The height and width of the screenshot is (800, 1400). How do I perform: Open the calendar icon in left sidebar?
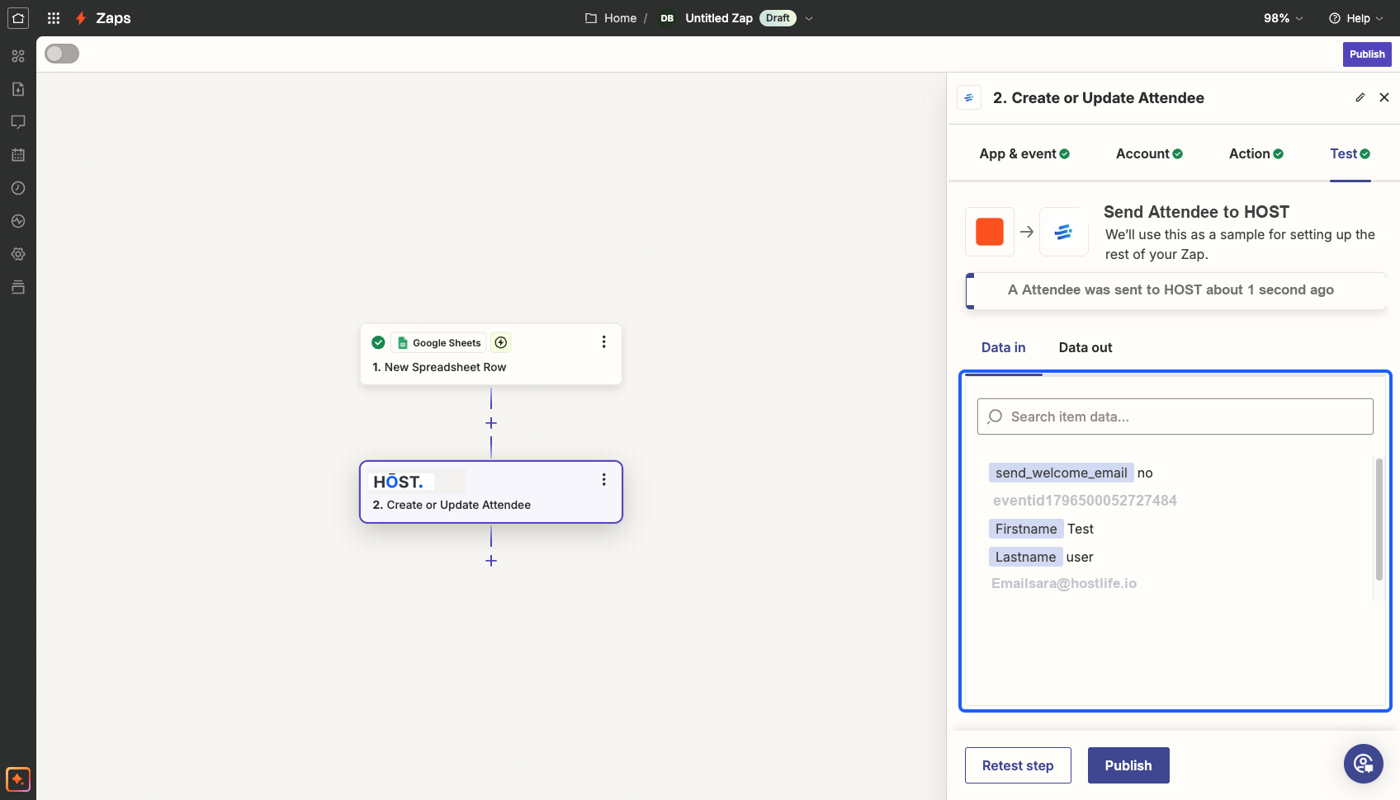click(18, 155)
